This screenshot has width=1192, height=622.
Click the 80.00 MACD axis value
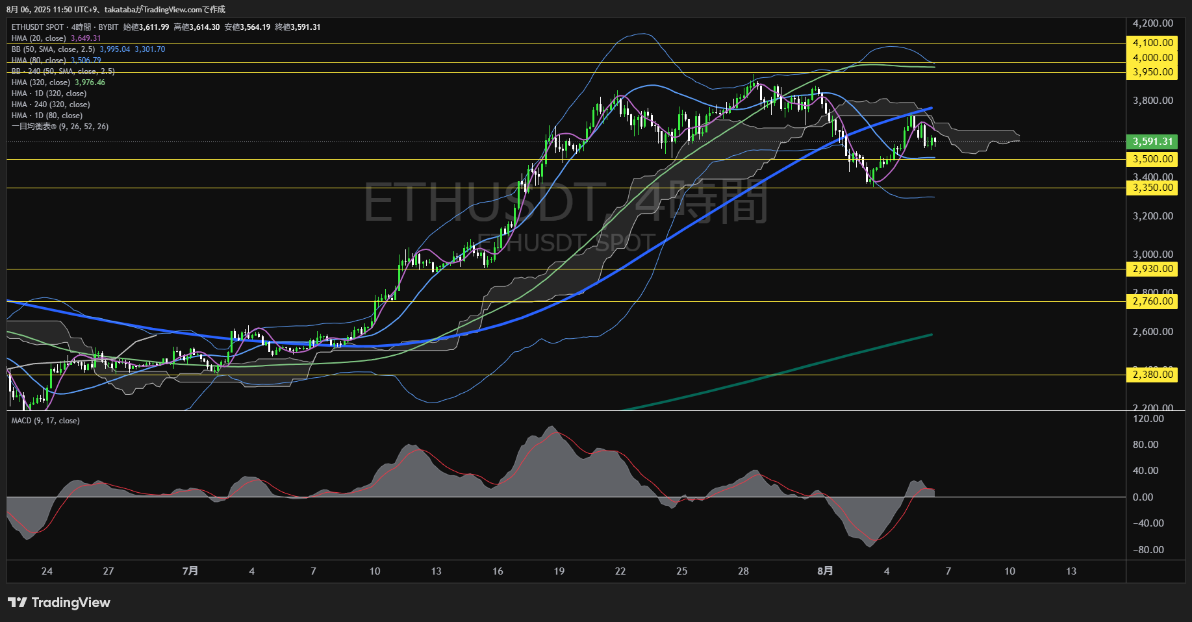pyautogui.click(x=1146, y=445)
